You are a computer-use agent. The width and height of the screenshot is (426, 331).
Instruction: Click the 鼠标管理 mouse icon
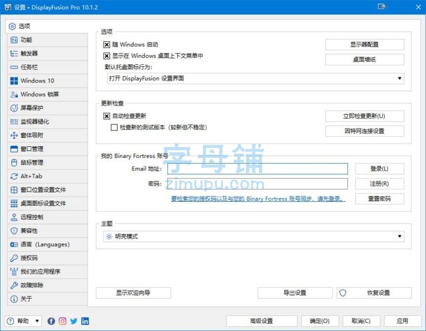(x=14, y=163)
